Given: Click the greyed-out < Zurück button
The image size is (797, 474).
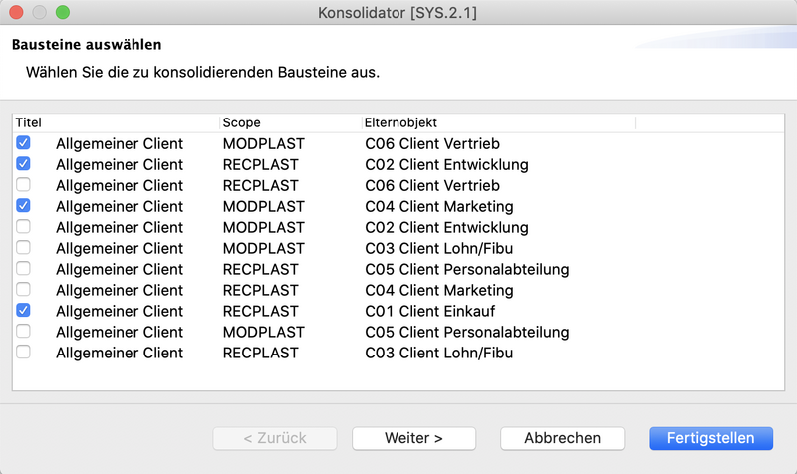Looking at the screenshot, I should tap(275, 438).
